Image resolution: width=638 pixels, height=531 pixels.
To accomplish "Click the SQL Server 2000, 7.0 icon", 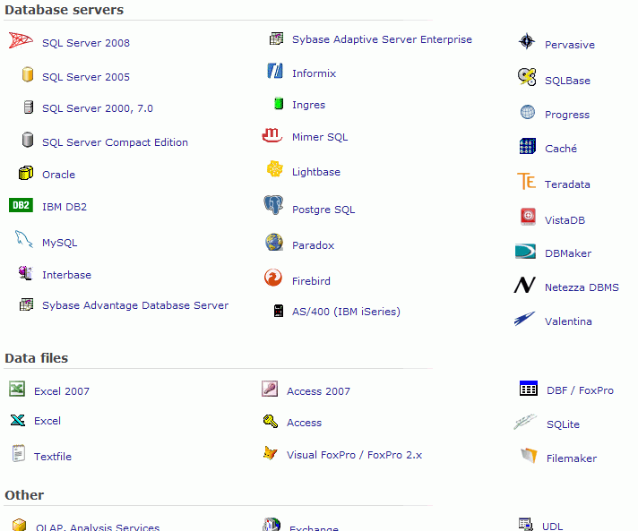I will click(x=28, y=107).
